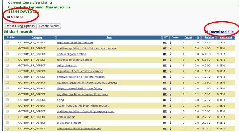Tick the checkbox for intrahepatic bile duct development

click(x=7, y=129)
